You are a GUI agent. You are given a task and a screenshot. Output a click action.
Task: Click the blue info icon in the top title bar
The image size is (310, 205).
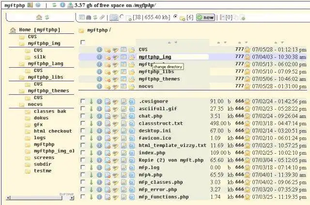coord(62,5)
